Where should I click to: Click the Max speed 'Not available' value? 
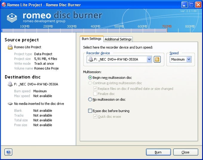43,96
